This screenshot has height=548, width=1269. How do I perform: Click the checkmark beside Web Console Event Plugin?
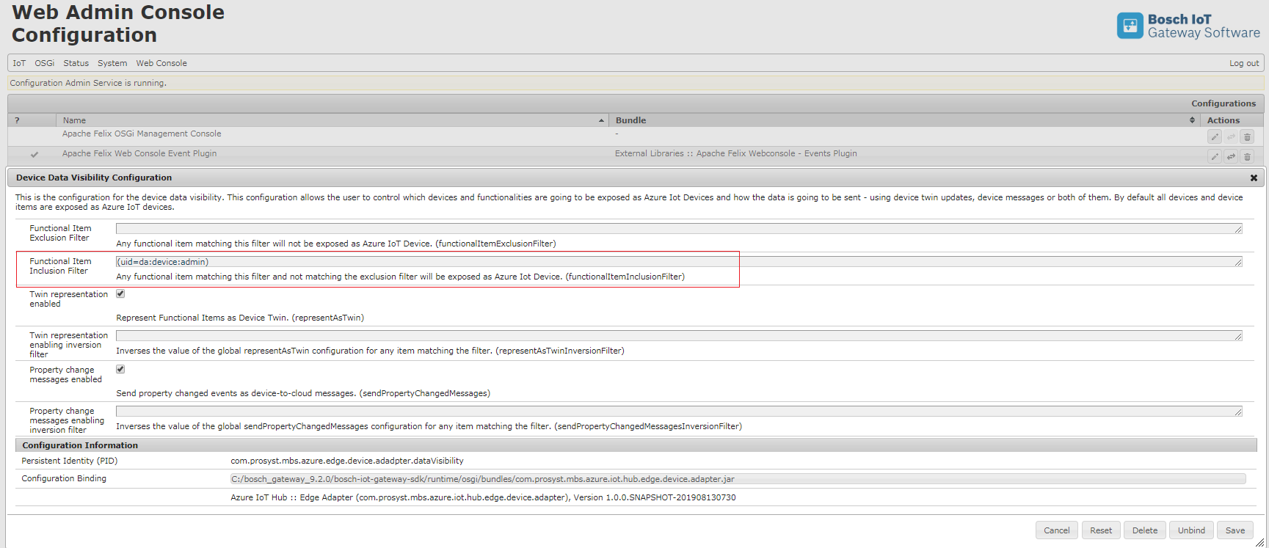[34, 155]
